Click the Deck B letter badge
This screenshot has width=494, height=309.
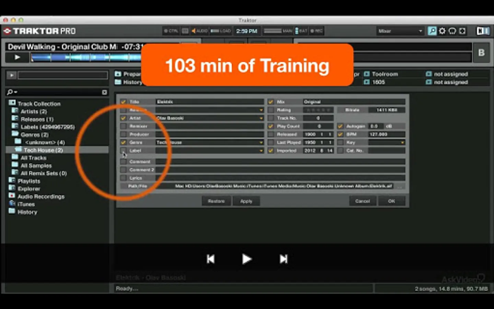[481, 53]
